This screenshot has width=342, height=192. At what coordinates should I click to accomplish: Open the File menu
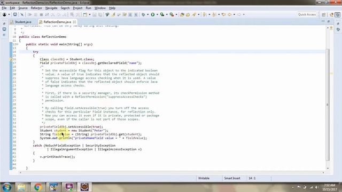click(4, 8)
